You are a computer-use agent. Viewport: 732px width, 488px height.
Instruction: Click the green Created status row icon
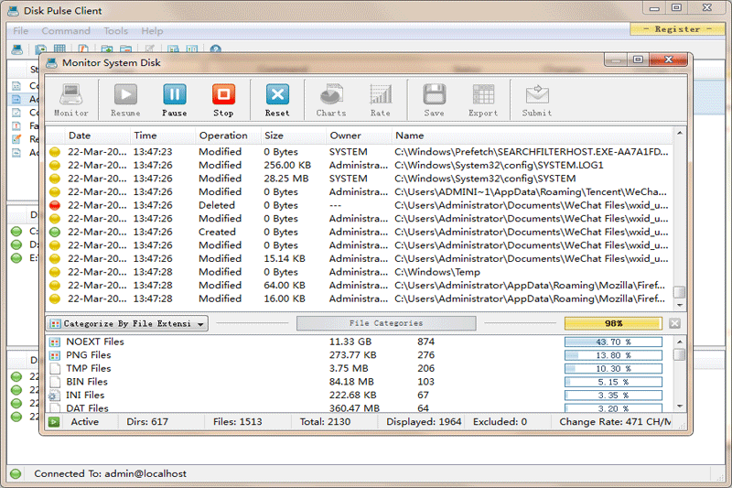(x=55, y=232)
